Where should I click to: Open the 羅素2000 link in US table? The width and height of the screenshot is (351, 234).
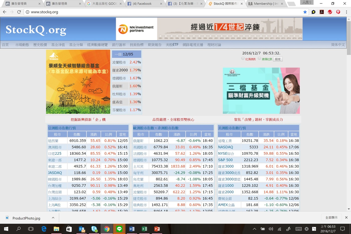point(226,192)
